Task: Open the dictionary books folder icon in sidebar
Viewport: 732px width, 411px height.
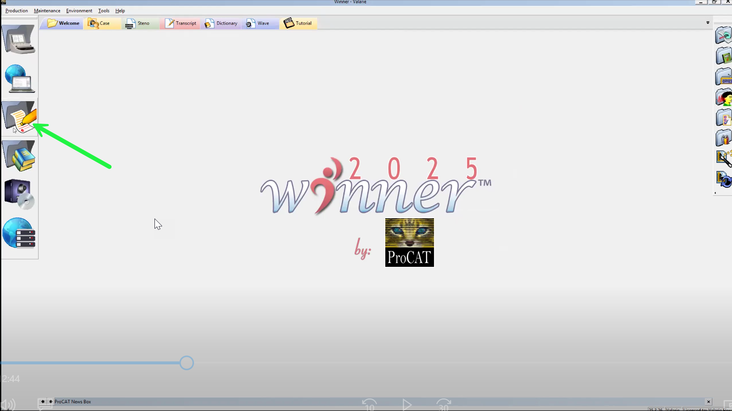Action: (19, 155)
